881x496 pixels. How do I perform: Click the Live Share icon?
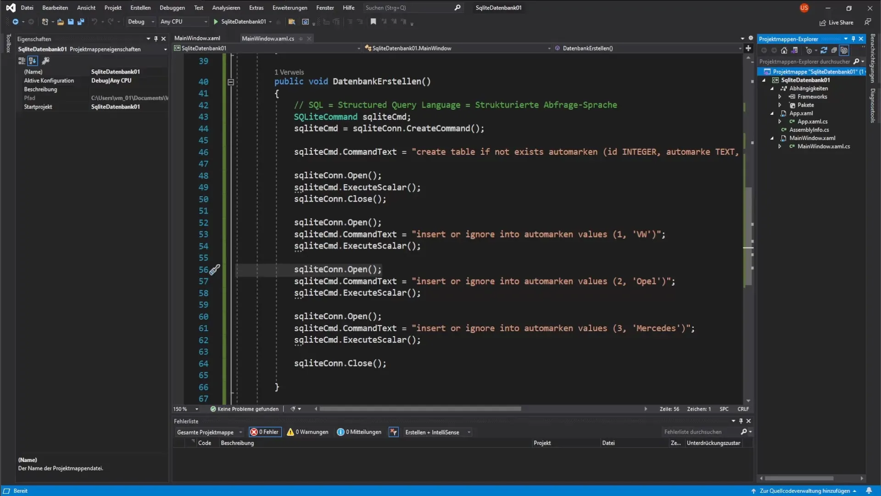[823, 23]
